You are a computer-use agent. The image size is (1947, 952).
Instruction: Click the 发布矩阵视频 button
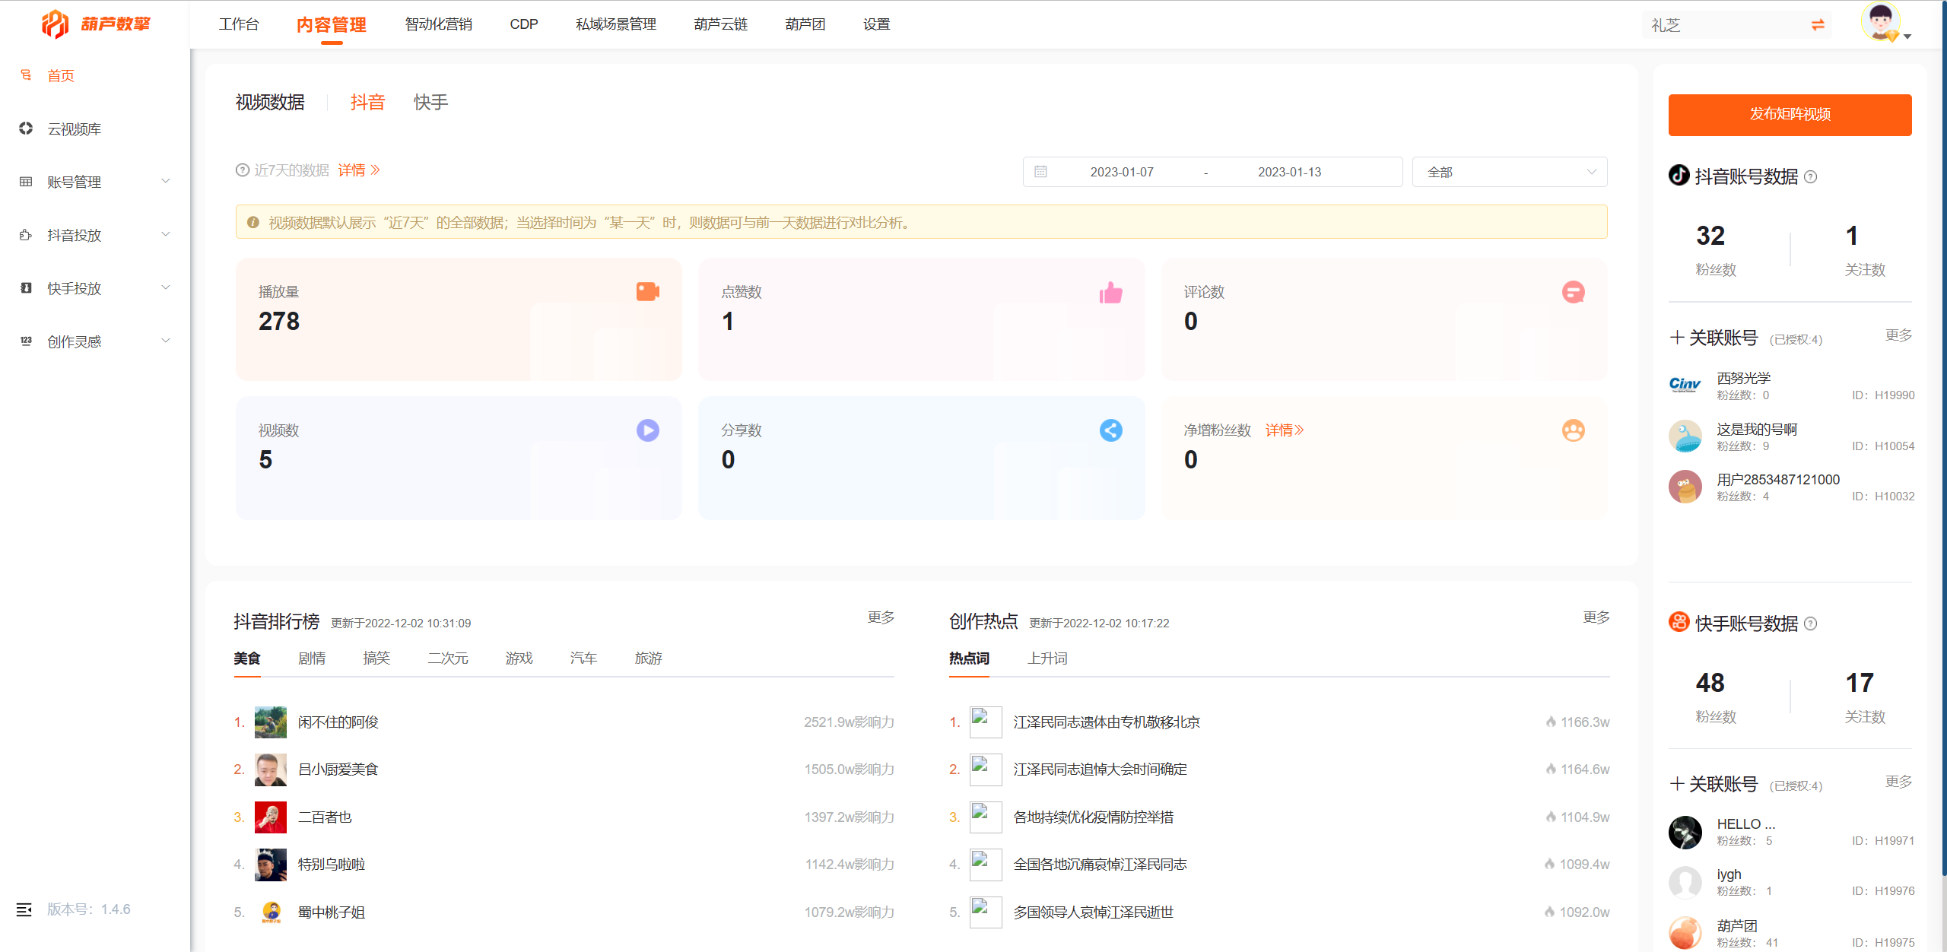pos(1790,115)
